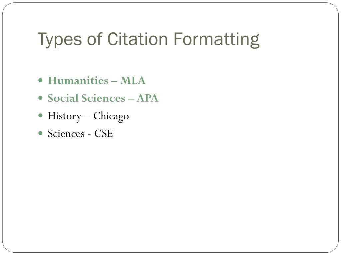Click the green bullet before Social Sciences
The image size is (341, 256).
tap(40, 98)
